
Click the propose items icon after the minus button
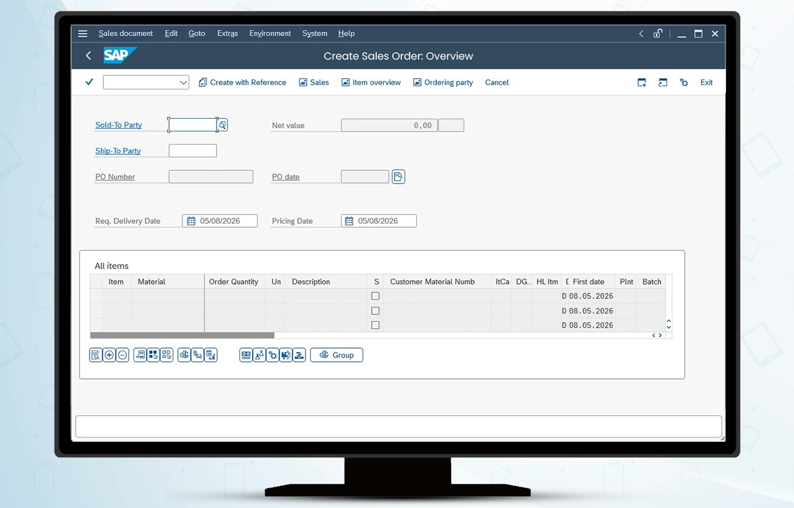tap(140, 355)
